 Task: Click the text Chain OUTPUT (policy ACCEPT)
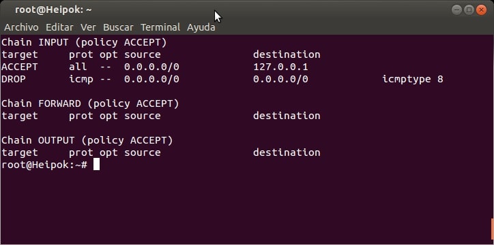pos(87,140)
